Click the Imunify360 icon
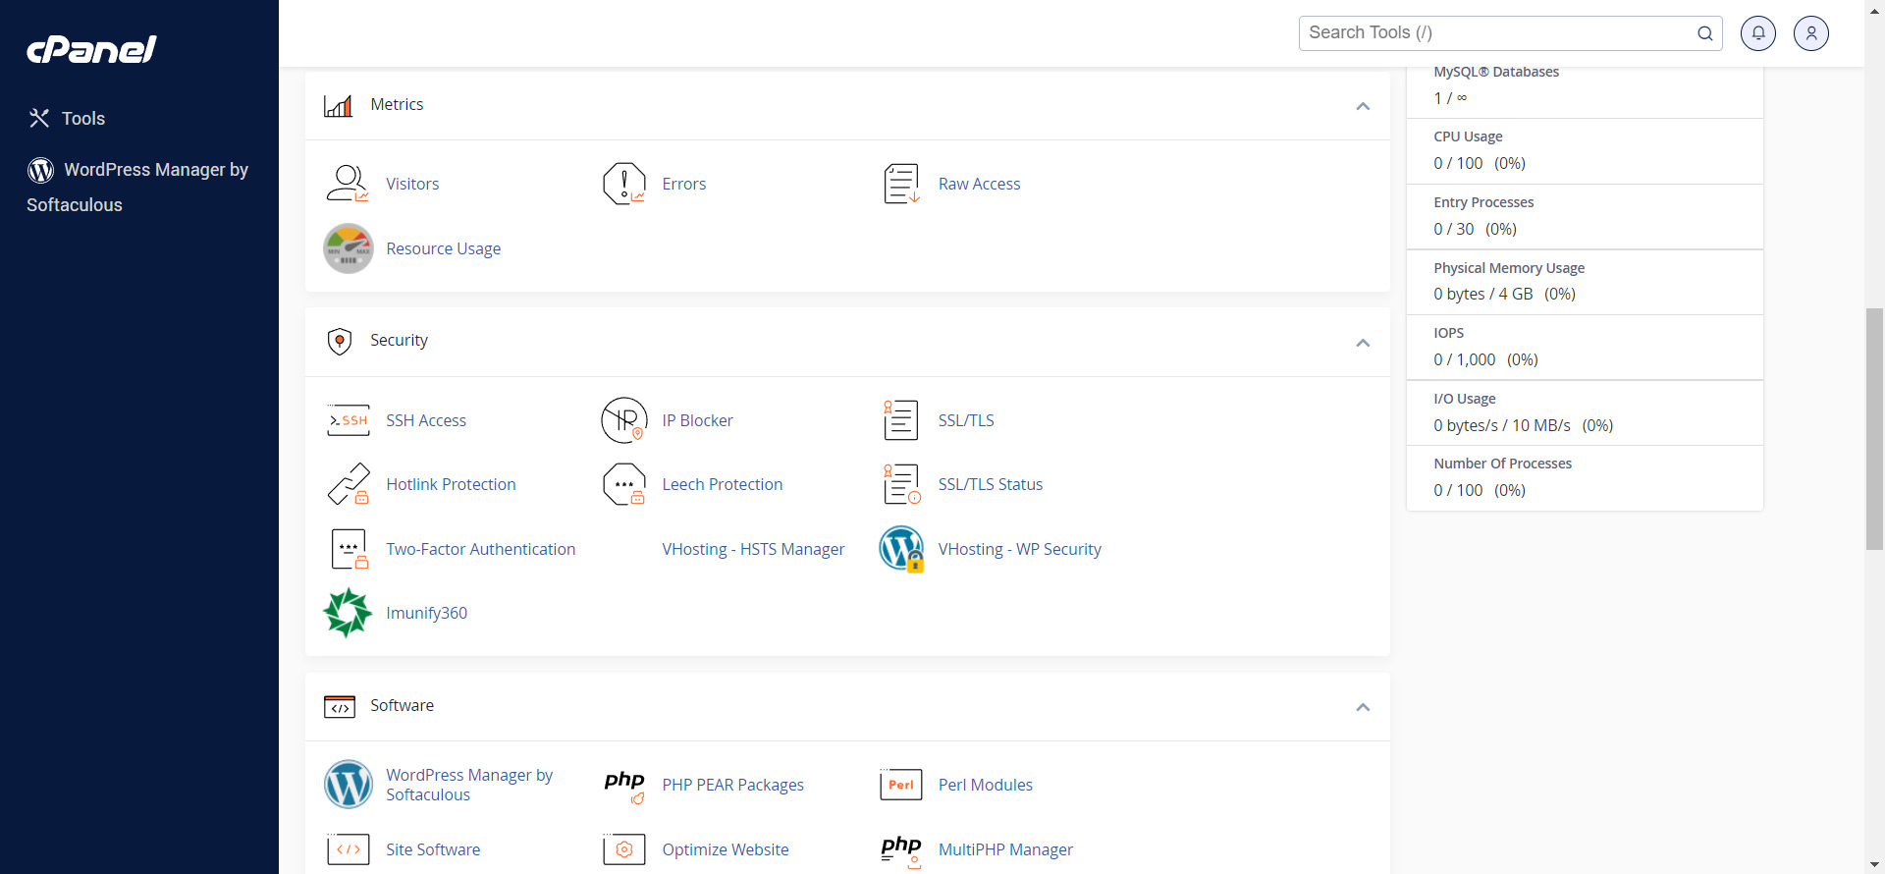Screen dimensions: 1885x874 (348, 613)
